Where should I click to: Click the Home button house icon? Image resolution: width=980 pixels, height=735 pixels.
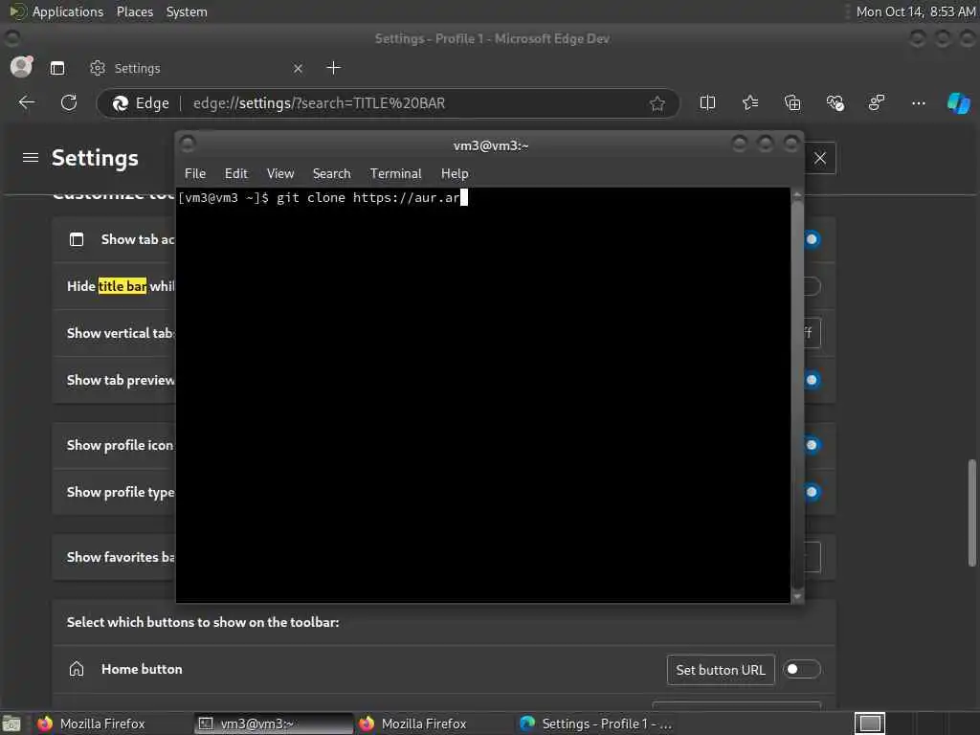77,669
